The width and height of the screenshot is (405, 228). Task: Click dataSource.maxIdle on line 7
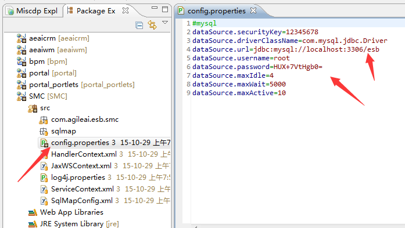click(229, 75)
